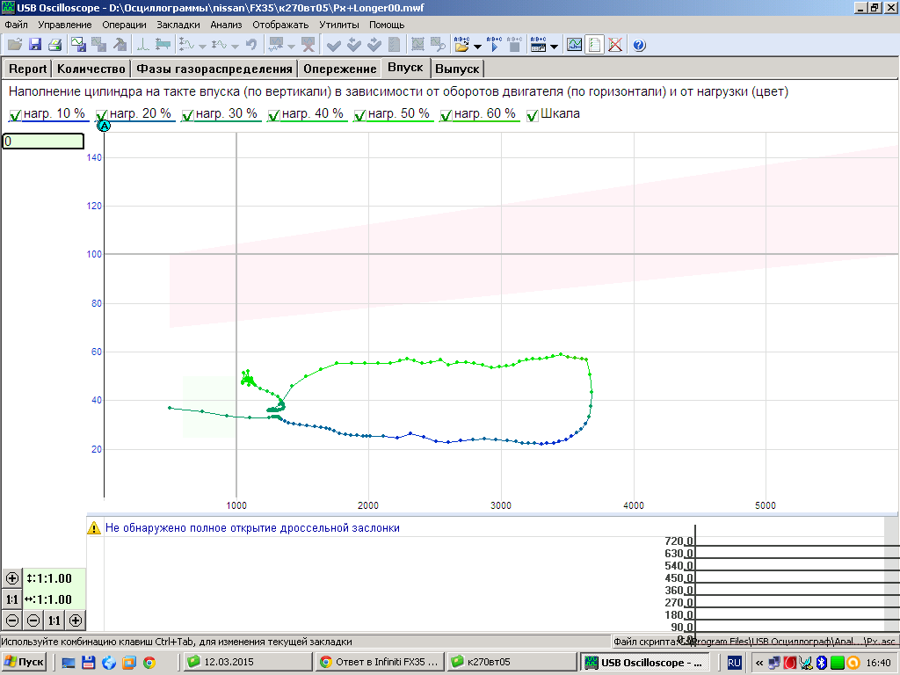Show the waveform graph view icon
The width and height of the screenshot is (900, 675).
point(574,45)
